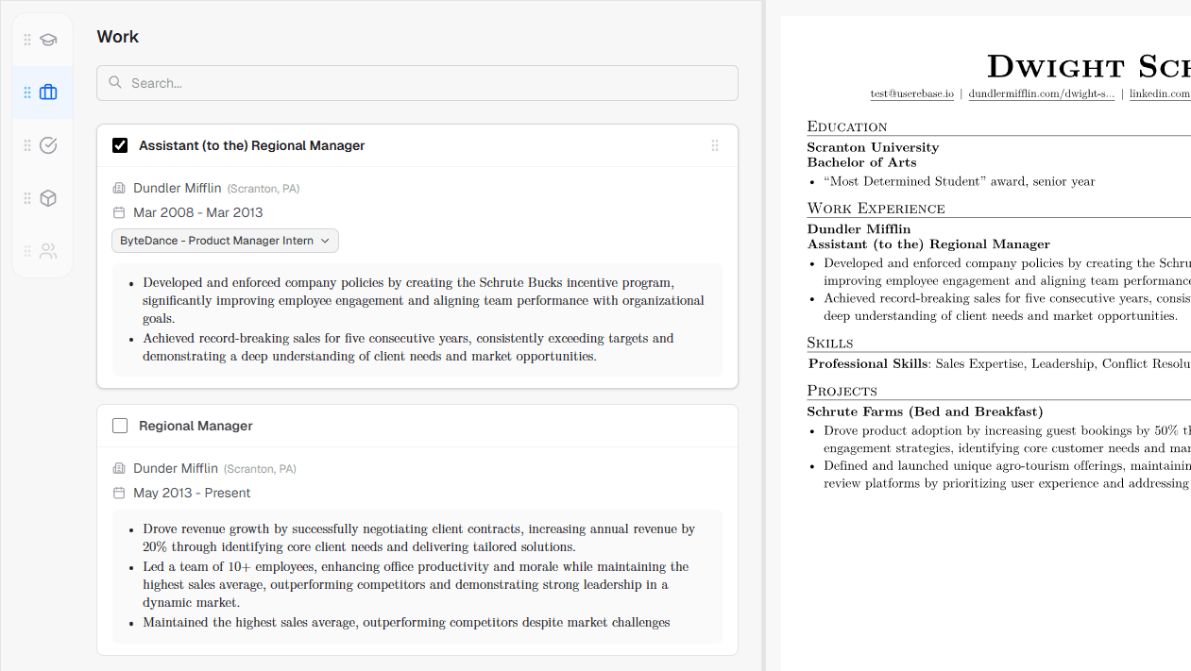
Task: Open the References section via people icon
Action: click(x=47, y=251)
